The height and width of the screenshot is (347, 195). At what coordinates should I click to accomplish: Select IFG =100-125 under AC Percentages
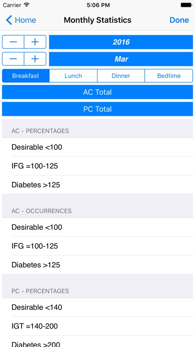[97, 166]
